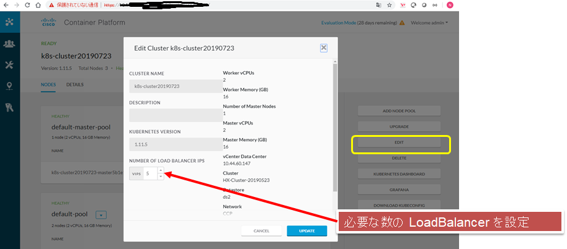Click the Update button
The height and width of the screenshot is (249, 567).
[x=307, y=231]
